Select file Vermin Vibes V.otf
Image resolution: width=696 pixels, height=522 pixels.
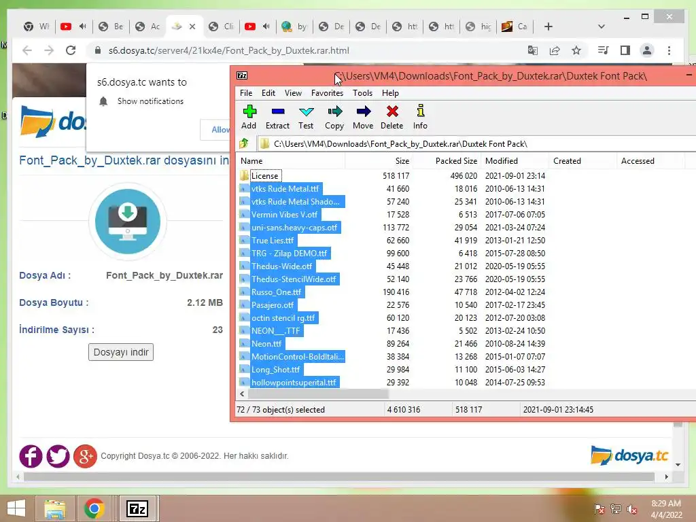pos(285,214)
